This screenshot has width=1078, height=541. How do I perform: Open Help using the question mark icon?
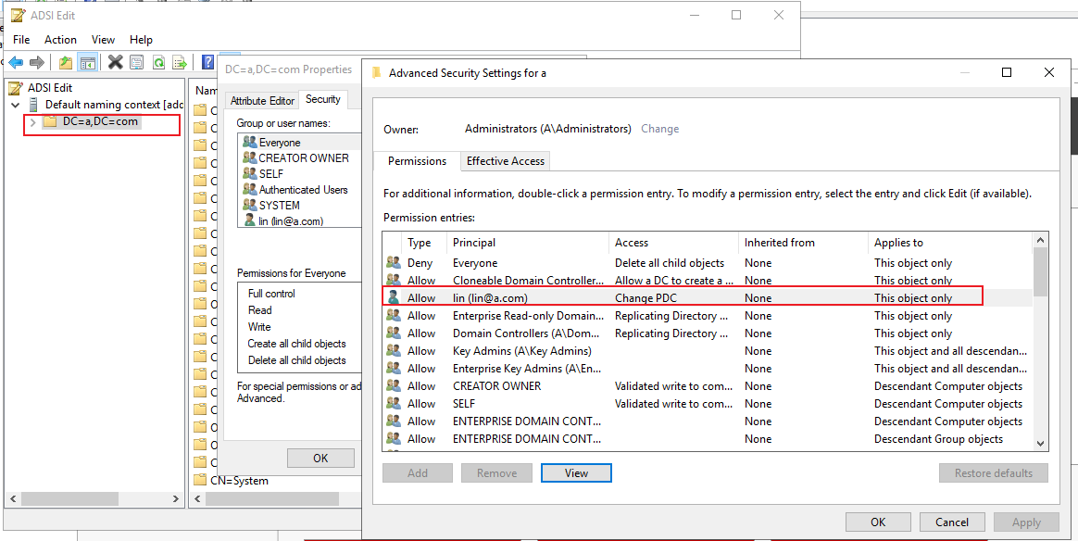pos(207,61)
